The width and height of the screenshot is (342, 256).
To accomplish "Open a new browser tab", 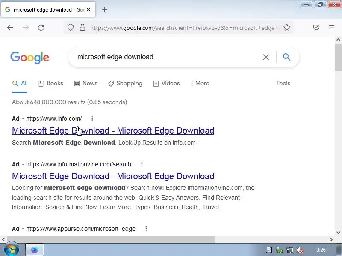I will pyautogui.click(x=104, y=10).
